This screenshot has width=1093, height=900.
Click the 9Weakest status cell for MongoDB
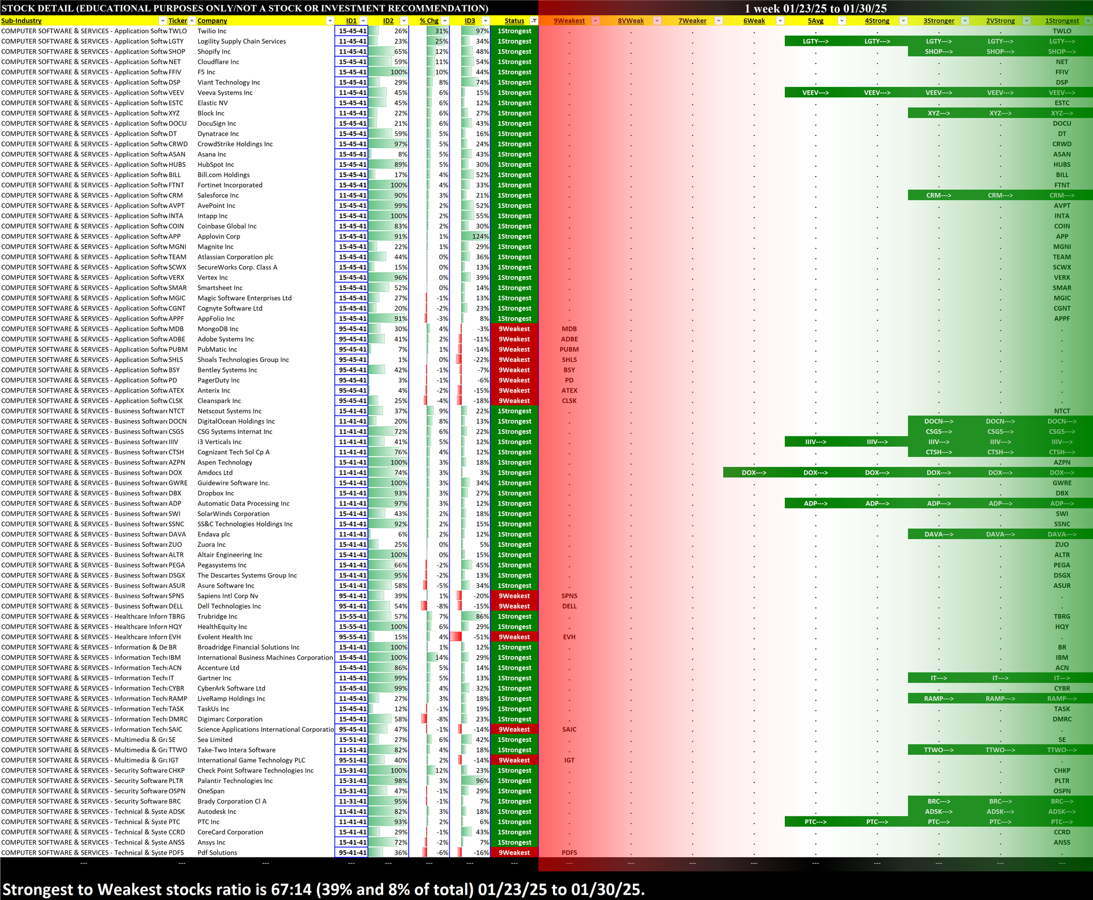pos(514,329)
